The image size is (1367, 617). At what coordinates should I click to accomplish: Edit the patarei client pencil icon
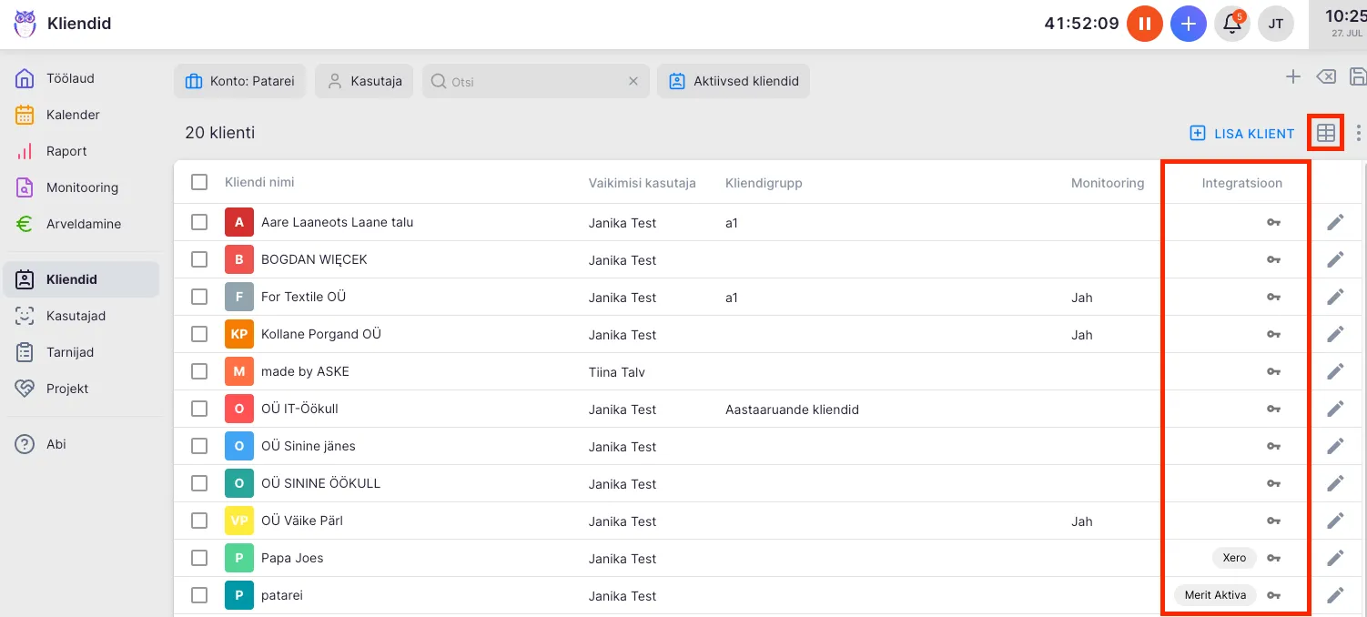click(1335, 595)
